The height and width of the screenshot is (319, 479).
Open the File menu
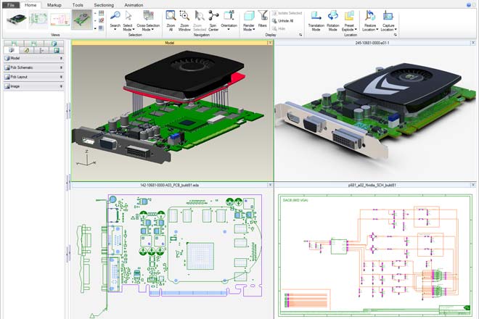[x=11, y=5]
